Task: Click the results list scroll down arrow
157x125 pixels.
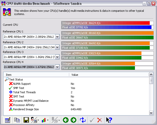Action: pyautogui.click(x=151, y=113)
